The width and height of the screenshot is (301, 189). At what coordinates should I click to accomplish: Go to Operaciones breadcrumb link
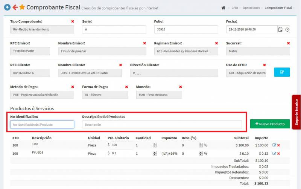251,8
